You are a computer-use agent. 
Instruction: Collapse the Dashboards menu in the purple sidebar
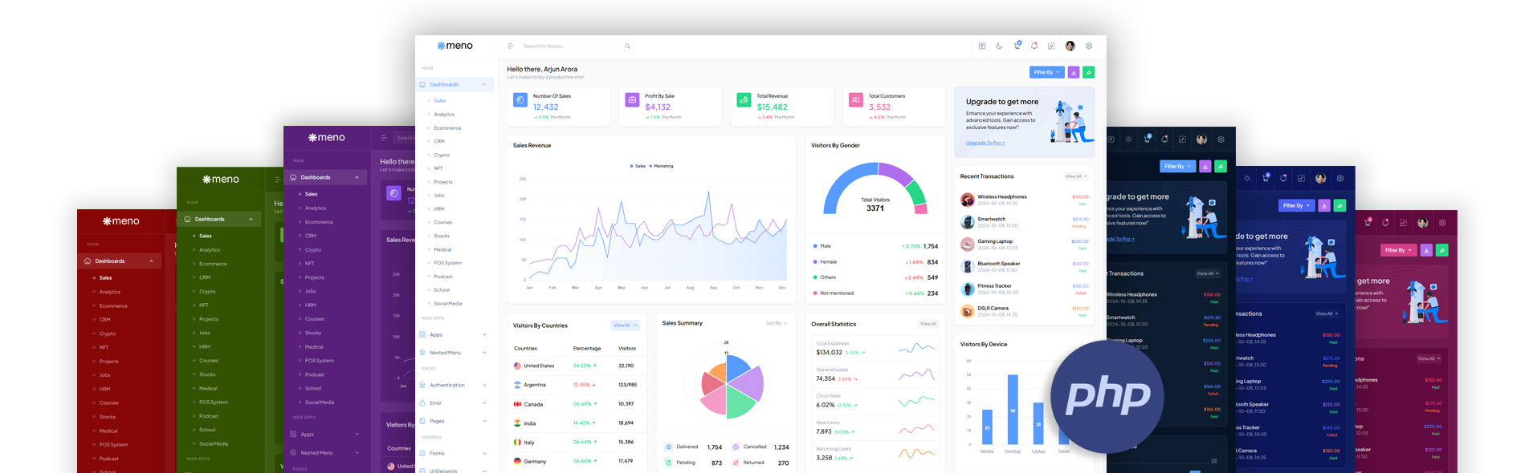click(357, 177)
